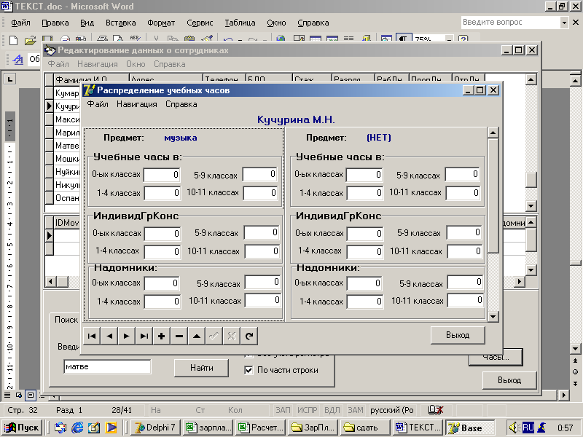The width and height of the screenshot is (583, 437).
Task: Go to first record in navigator bar
Action: pos(92,336)
